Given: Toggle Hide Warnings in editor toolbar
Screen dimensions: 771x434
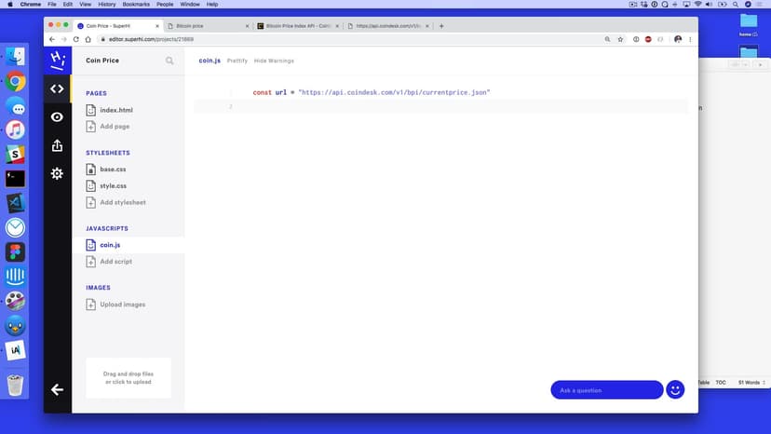Looking at the screenshot, I should click(274, 61).
